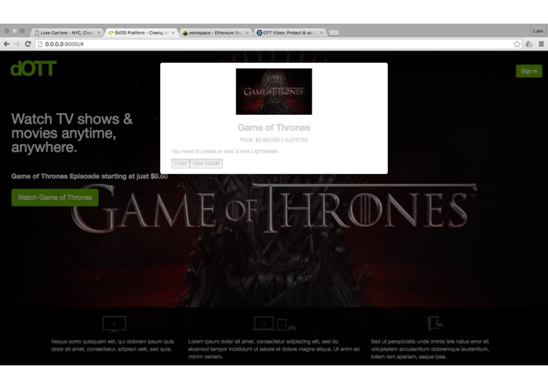548x389 pixels.
Task: Switch to the OTT Video tab
Action: coord(289,33)
